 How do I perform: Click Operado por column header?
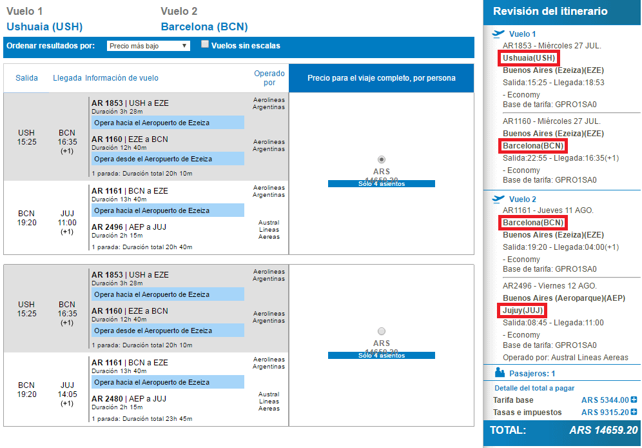(x=269, y=78)
